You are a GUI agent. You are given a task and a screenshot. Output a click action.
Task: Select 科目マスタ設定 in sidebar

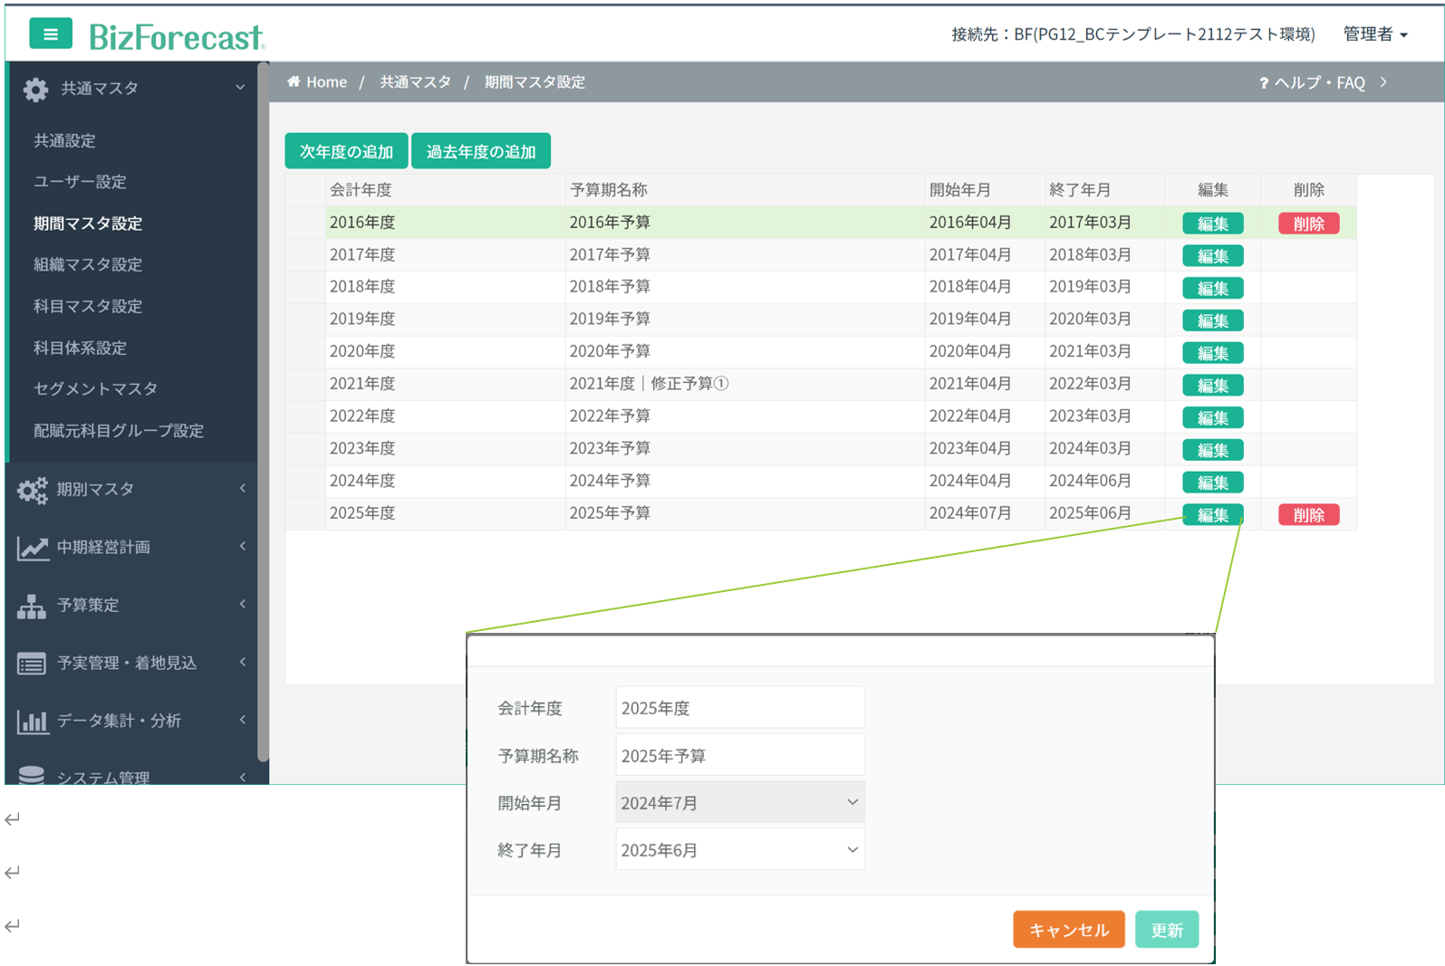tap(88, 306)
